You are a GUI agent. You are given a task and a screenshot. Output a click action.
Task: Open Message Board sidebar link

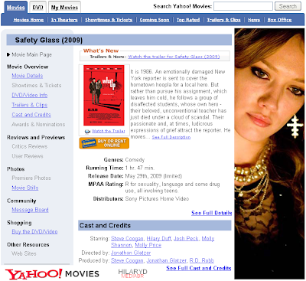click(x=30, y=210)
